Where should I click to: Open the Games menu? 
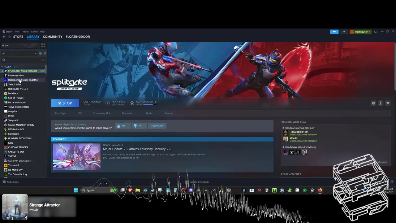[34, 32]
